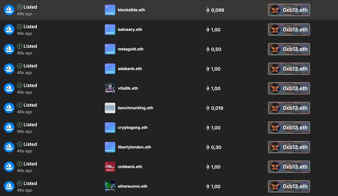Click '49s ago' timestamp in balneary.eth row
The height and width of the screenshot is (196, 338).
click(x=25, y=33)
